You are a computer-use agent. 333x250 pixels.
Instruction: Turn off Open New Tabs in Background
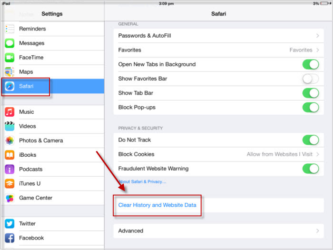pos(311,64)
